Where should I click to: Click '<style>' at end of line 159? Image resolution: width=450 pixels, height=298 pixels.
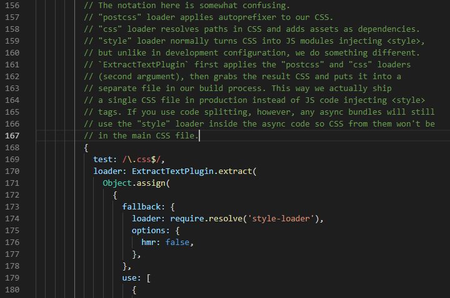(404, 41)
